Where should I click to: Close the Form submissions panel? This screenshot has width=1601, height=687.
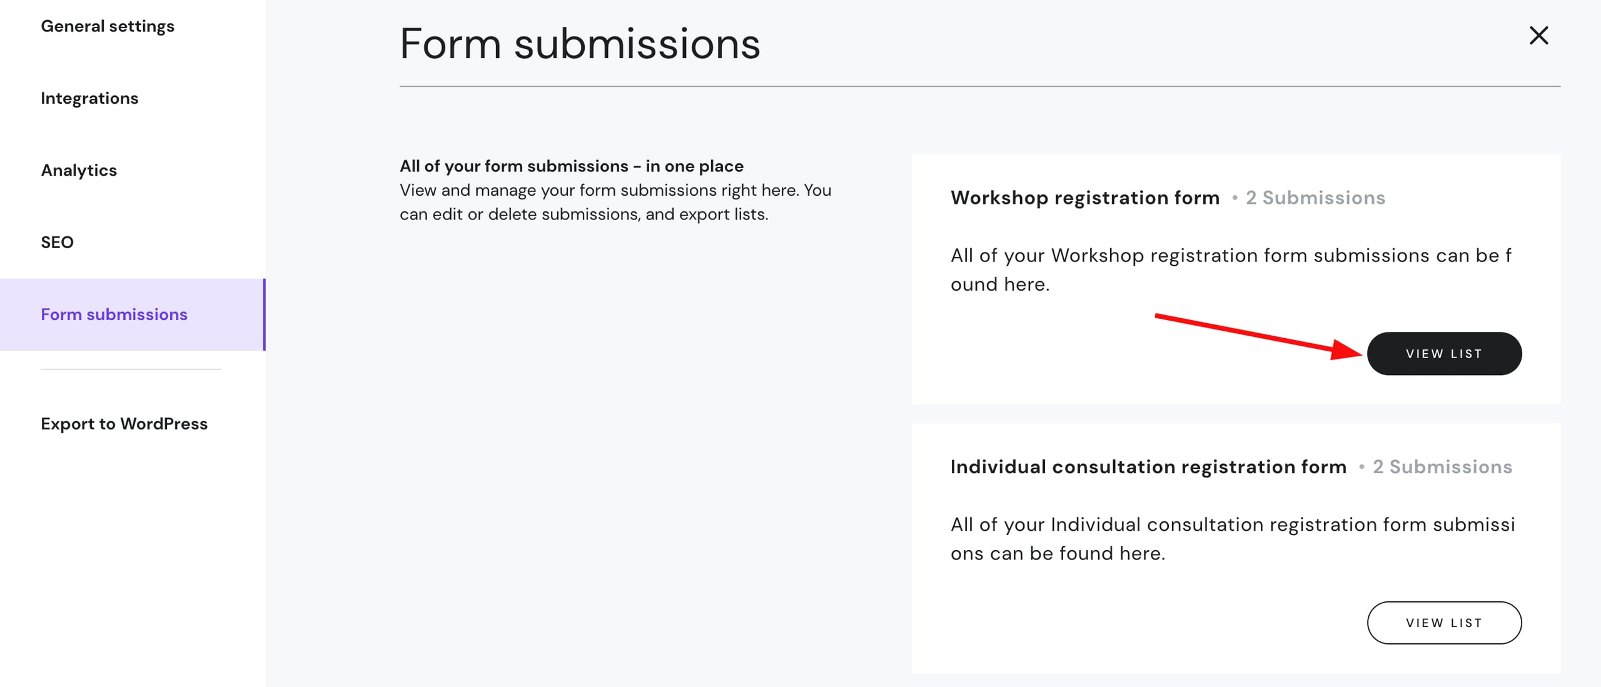coord(1538,36)
